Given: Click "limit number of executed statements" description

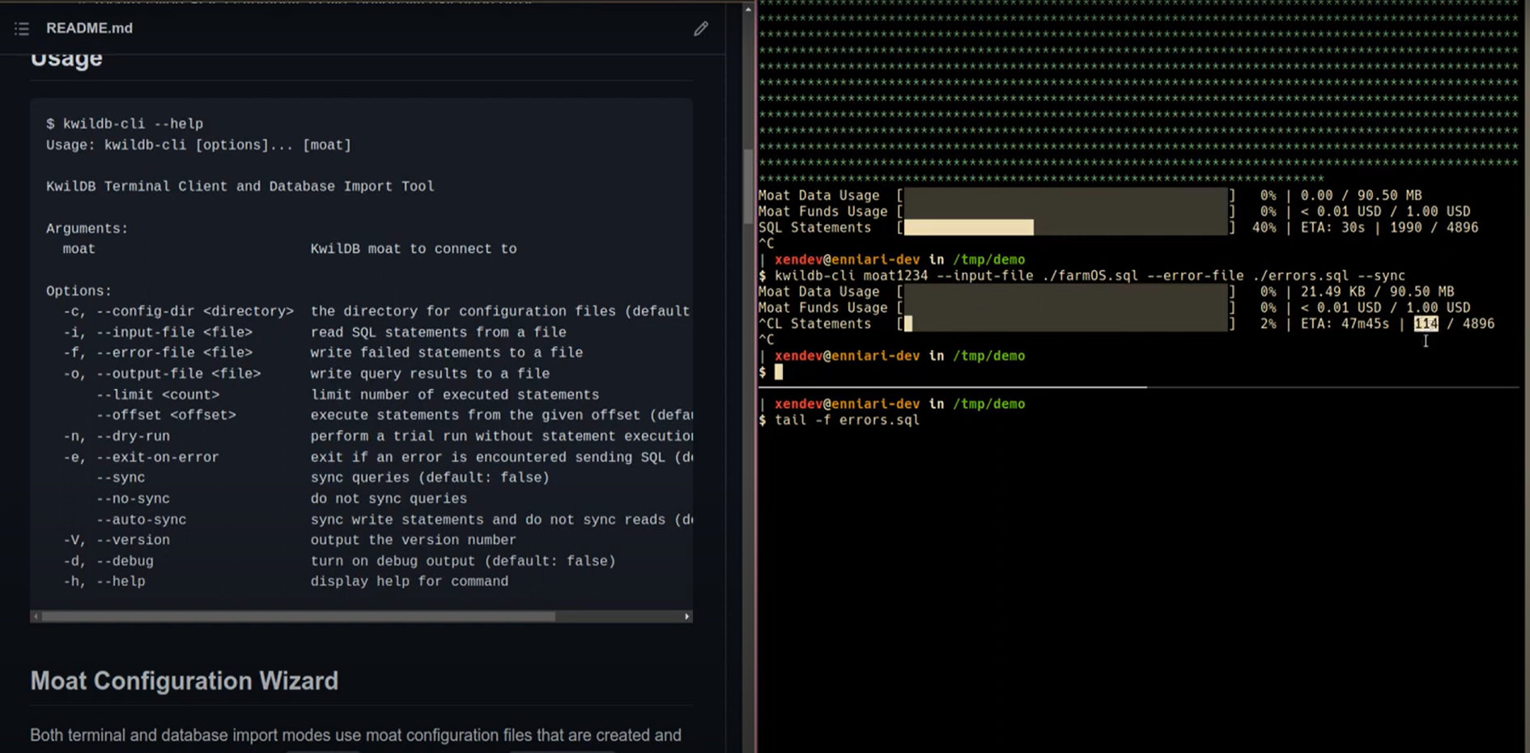Looking at the screenshot, I should 455,395.
